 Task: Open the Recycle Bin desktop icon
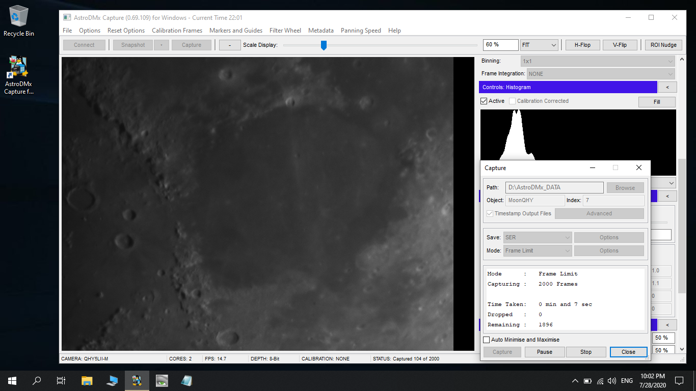coord(19,21)
